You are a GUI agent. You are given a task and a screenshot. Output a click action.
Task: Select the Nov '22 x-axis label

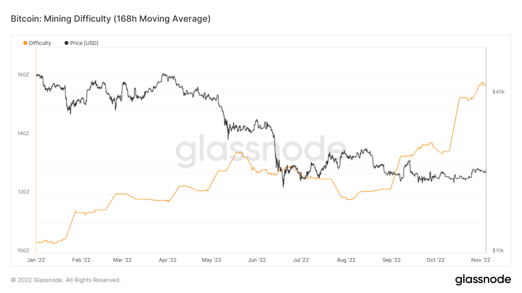point(481,260)
